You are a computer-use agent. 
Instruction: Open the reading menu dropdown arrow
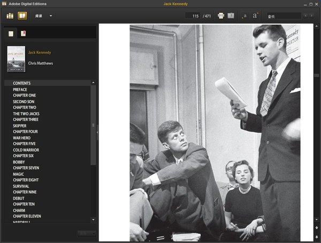coord(51,16)
